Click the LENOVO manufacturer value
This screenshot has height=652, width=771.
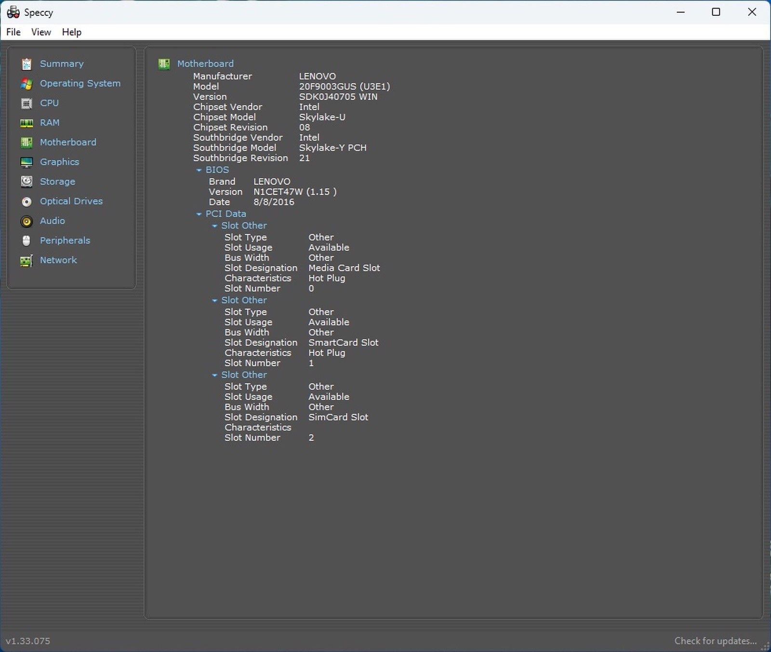pyautogui.click(x=318, y=76)
